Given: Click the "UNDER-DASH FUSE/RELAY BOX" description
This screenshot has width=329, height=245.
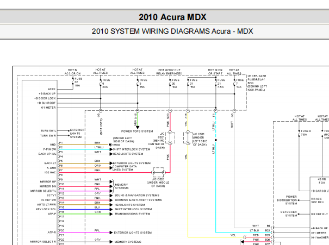Looking at the screenshot, I should [x=257, y=83].
